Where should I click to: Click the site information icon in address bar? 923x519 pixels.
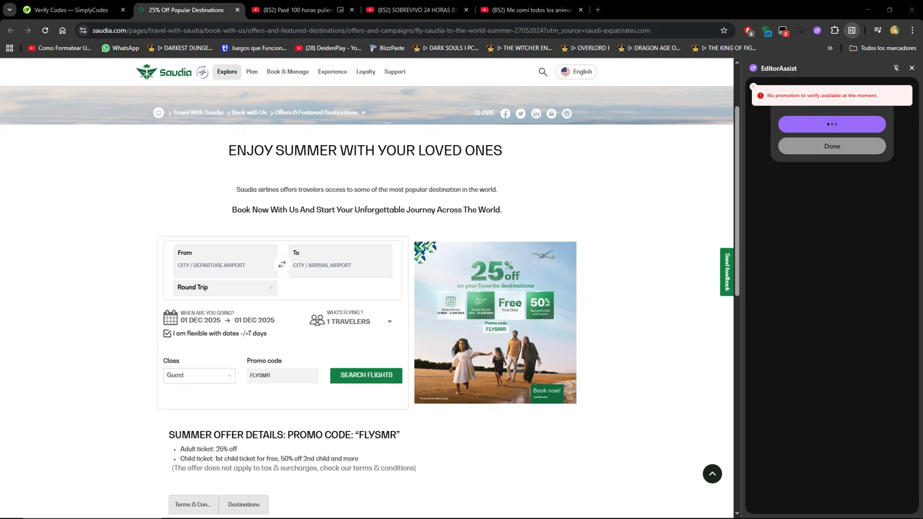83,30
